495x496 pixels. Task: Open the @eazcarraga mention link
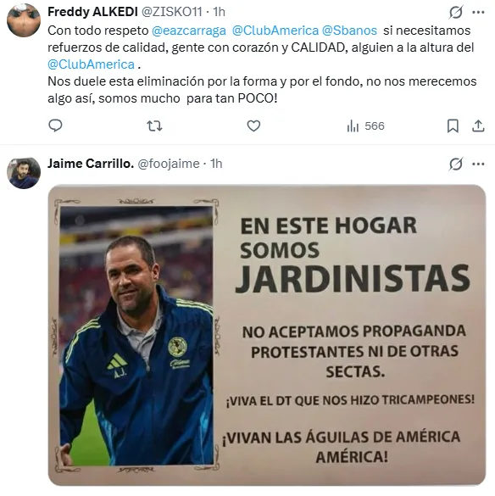(x=189, y=31)
